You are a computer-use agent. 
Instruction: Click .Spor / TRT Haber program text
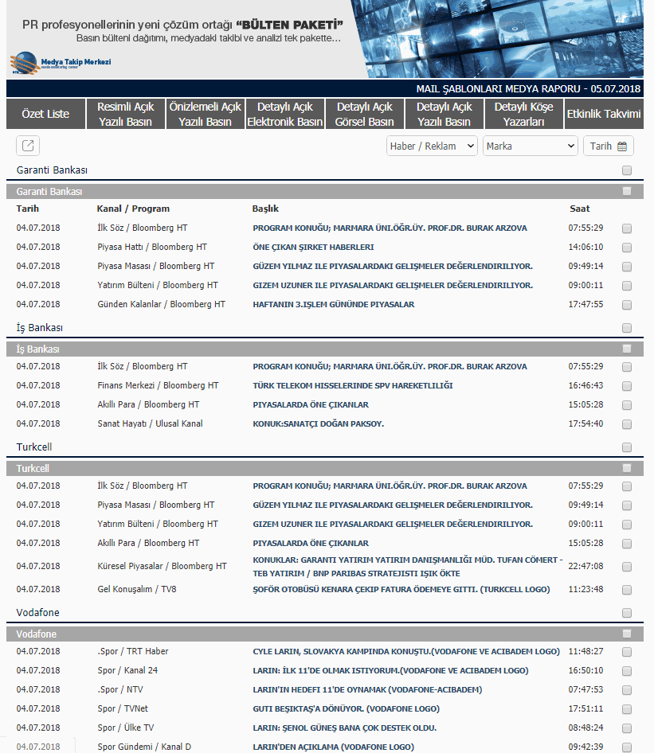[x=132, y=652]
